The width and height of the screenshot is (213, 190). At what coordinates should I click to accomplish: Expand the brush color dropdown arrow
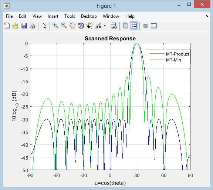pyautogui.click(x=105, y=26)
